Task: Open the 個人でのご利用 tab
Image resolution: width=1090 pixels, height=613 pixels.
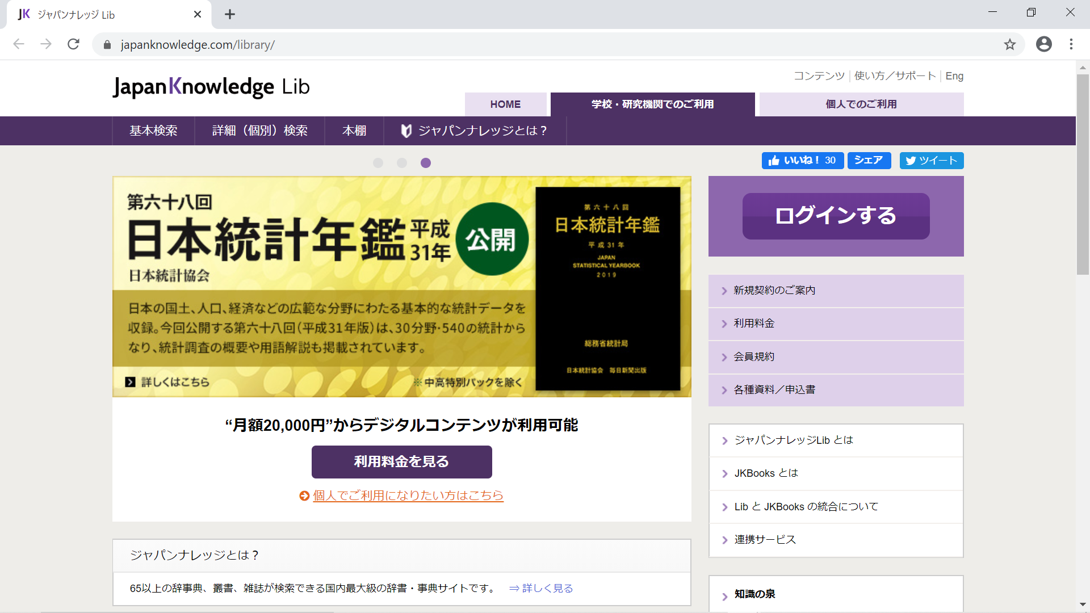Action: (x=861, y=104)
